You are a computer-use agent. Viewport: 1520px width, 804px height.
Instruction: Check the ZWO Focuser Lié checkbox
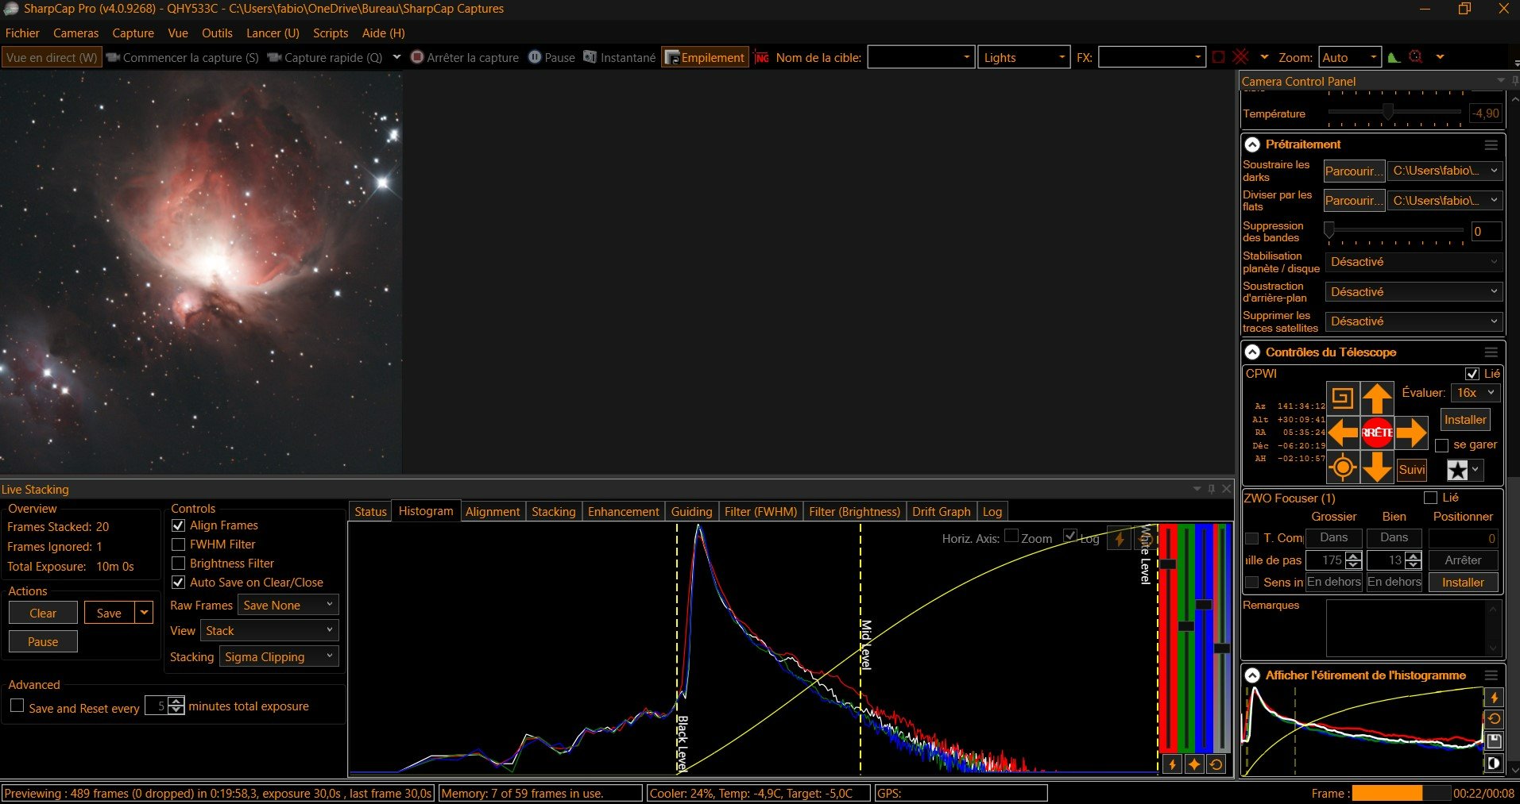(x=1431, y=498)
